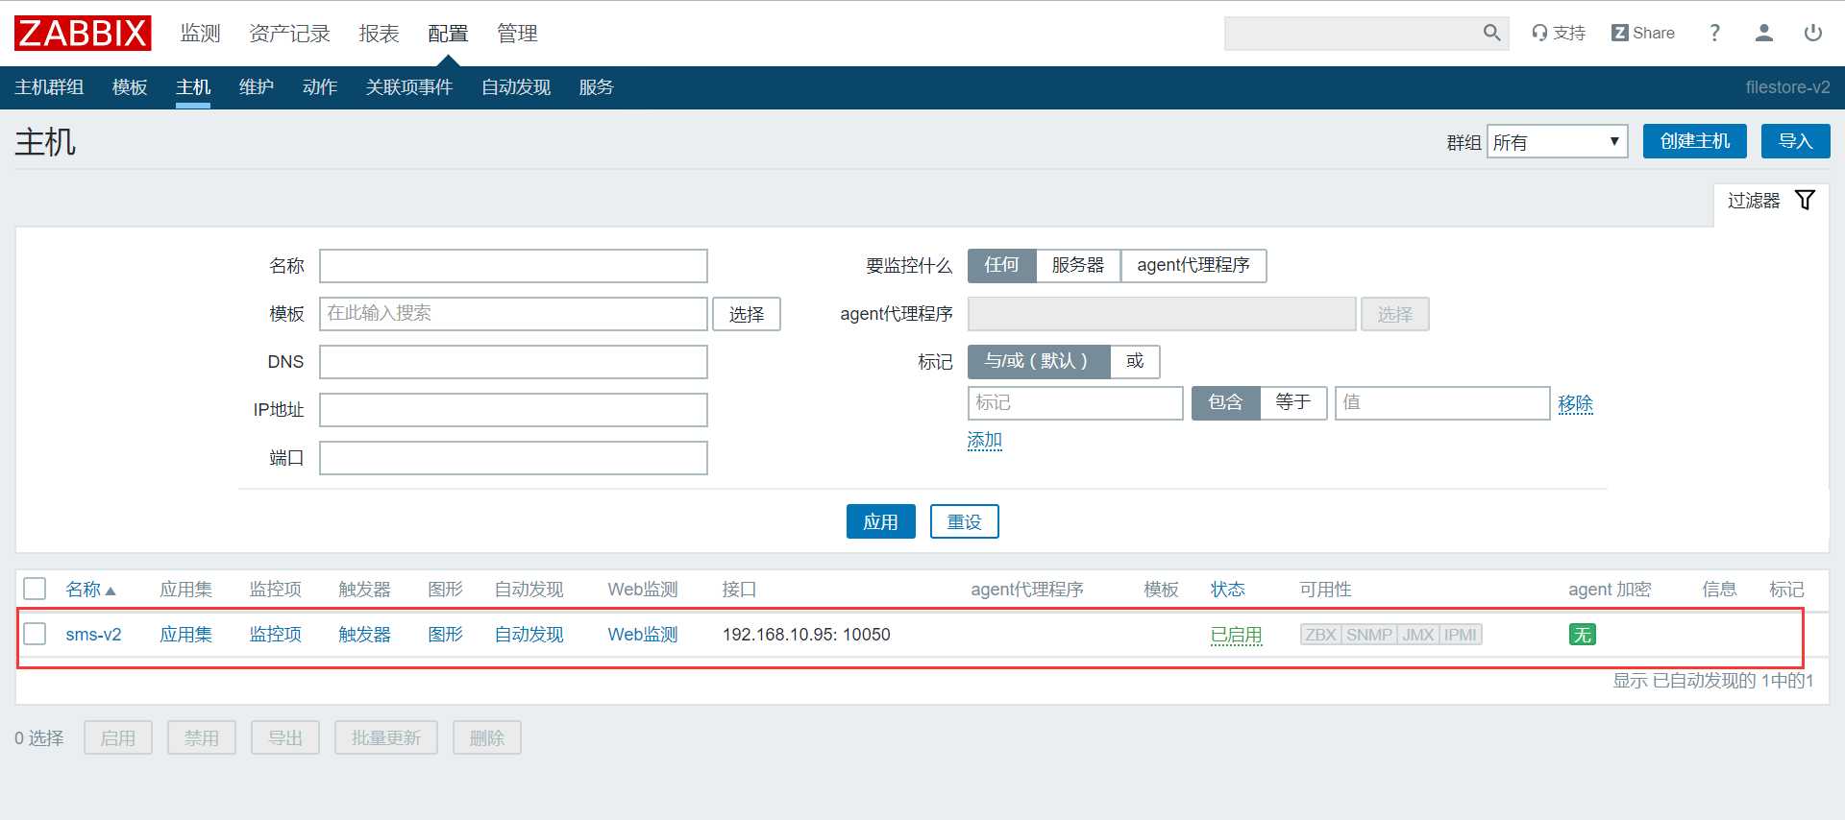The width and height of the screenshot is (1845, 820).
Task: Go to 自动发现 submenu
Action: [x=516, y=87]
